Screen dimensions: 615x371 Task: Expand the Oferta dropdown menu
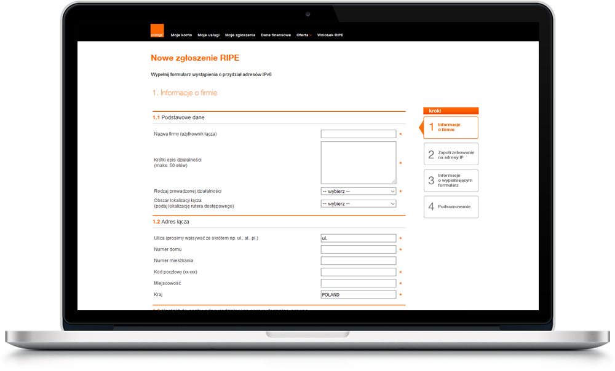click(304, 35)
